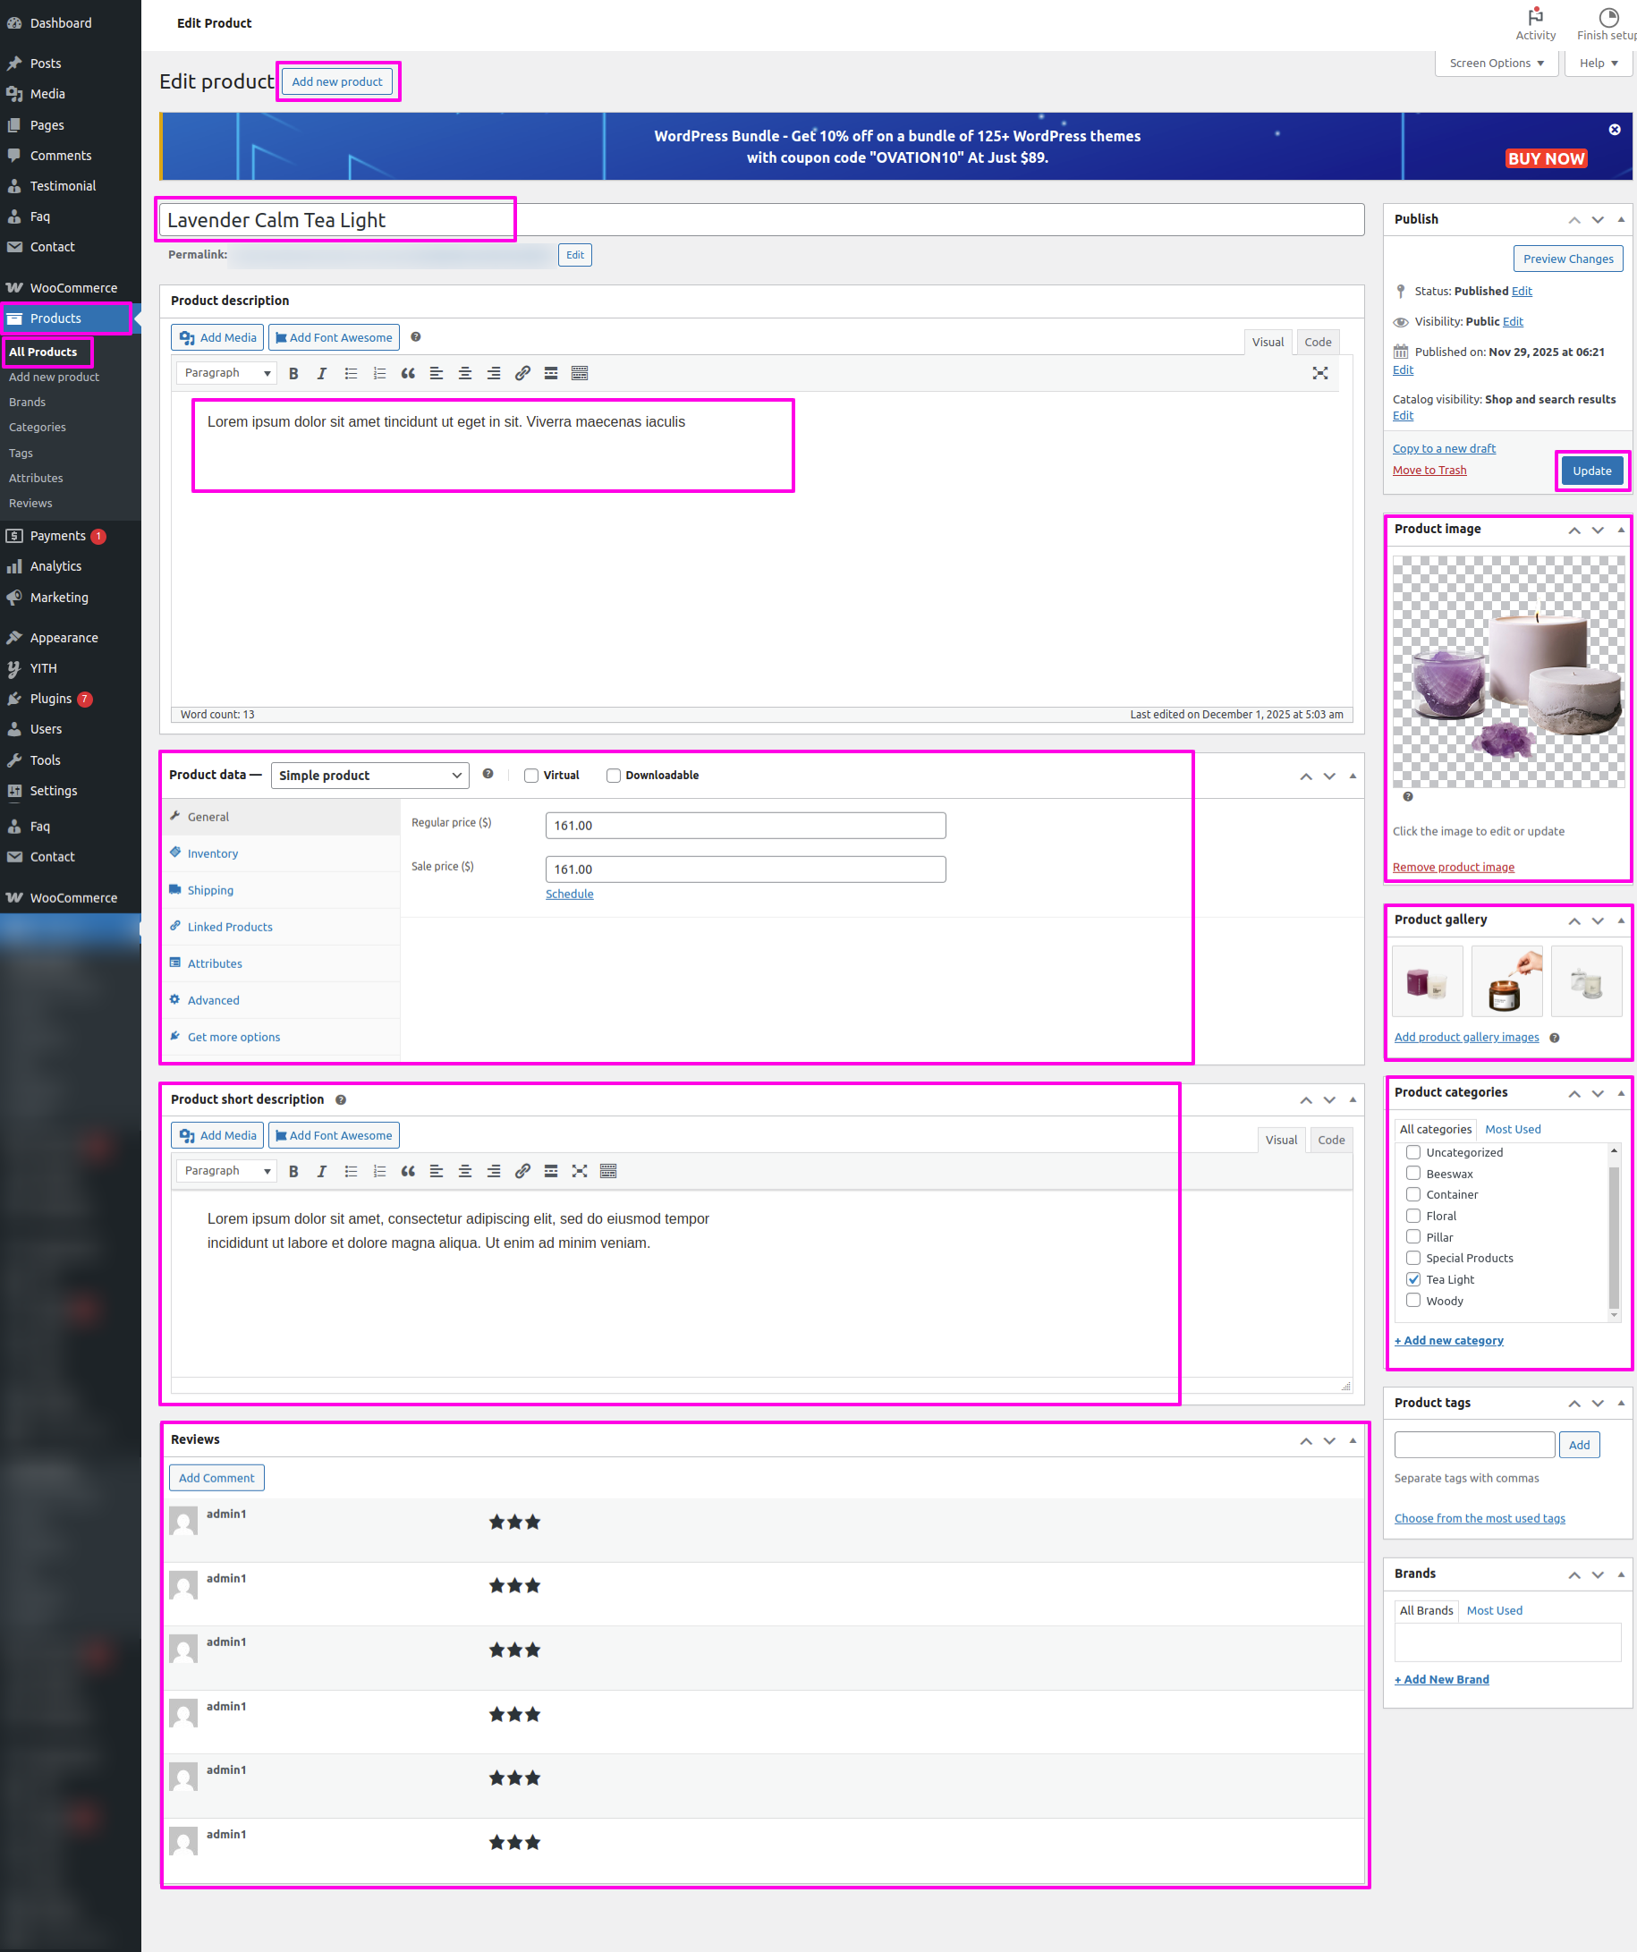This screenshot has height=1952, width=1637.
Task: Expand the Screen Options dropdown
Action: click(1496, 64)
